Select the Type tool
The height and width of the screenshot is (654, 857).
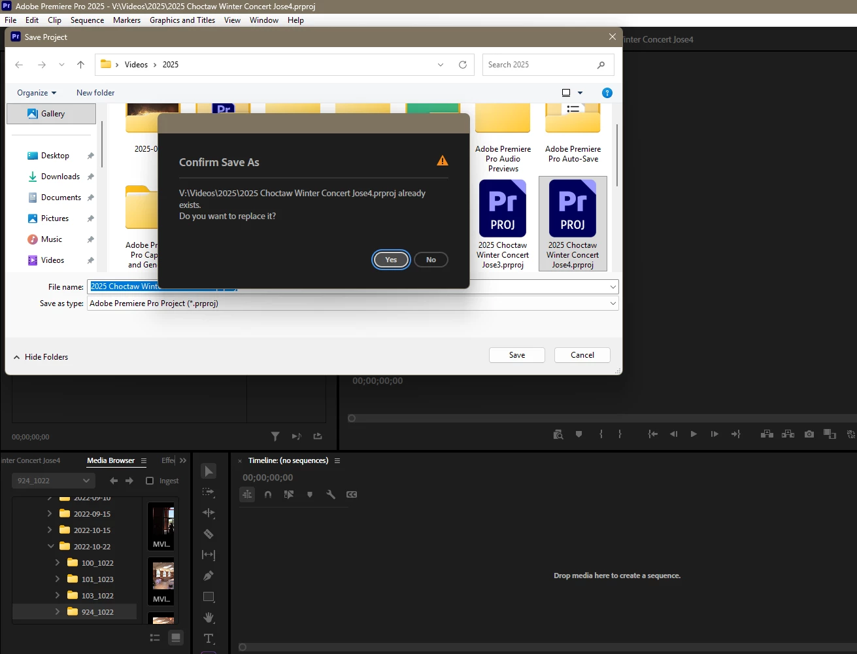point(209,638)
